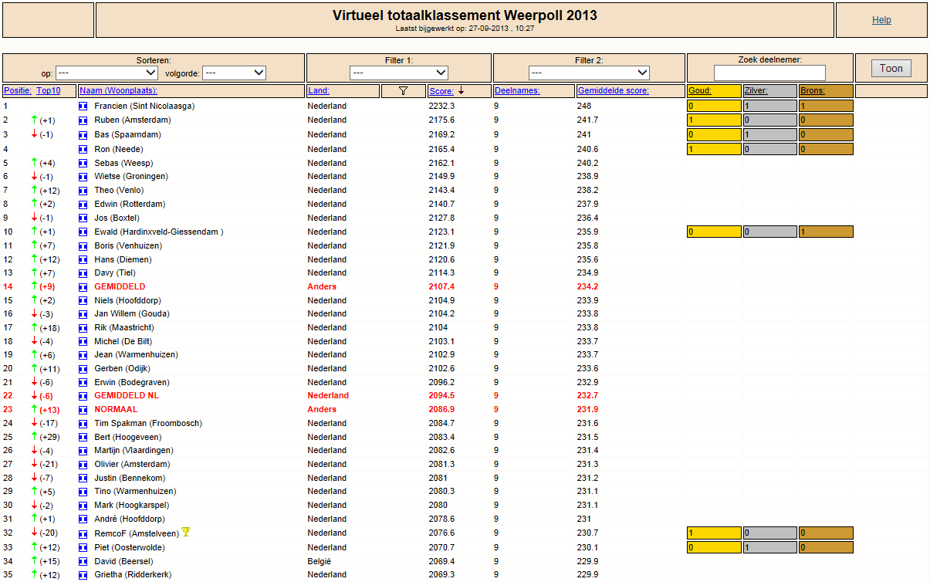Screen dimensions: 930x582
Task: Click the Goud column header swatch
Action: point(714,91)
